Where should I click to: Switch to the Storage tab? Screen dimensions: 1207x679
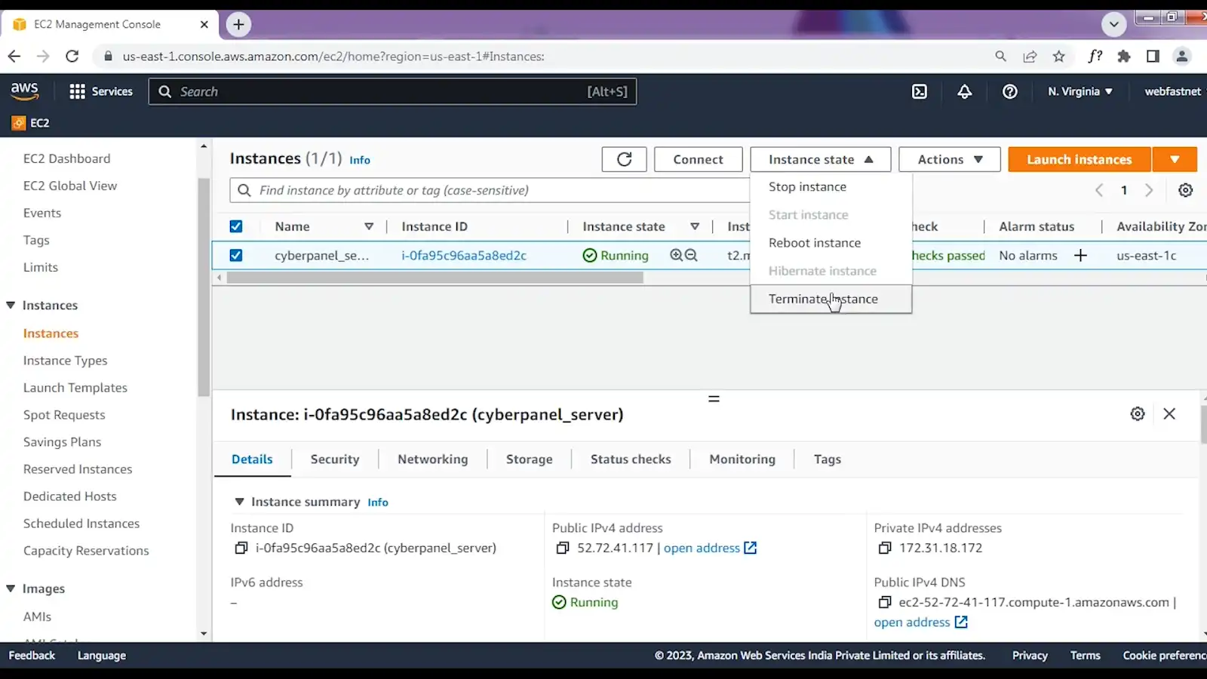tap(530, 459)
